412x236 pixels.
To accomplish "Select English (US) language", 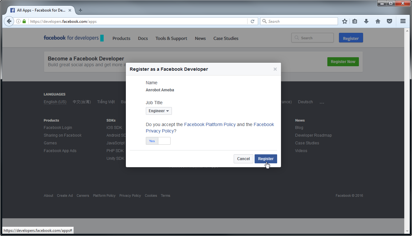I will pos(55,102).
